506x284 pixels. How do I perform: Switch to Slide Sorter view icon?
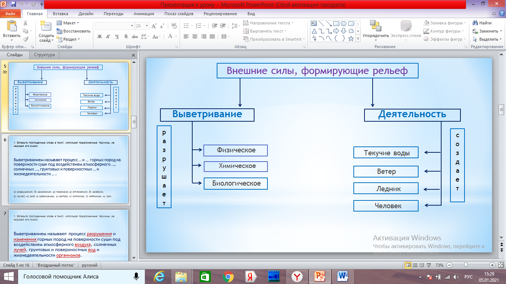pyautogui.click(x=415, y=265)
